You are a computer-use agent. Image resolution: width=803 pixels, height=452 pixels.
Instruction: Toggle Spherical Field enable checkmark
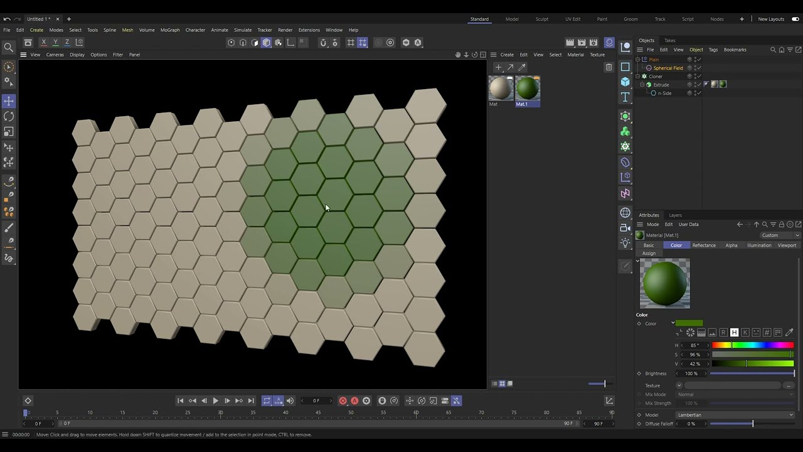click(x=698, y=68)
